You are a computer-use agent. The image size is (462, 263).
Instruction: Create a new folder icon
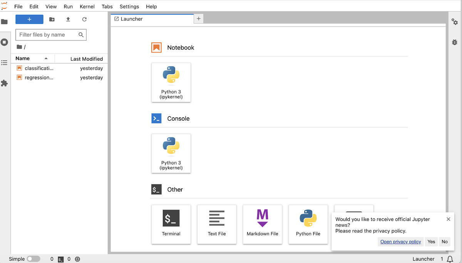(52, 19)
